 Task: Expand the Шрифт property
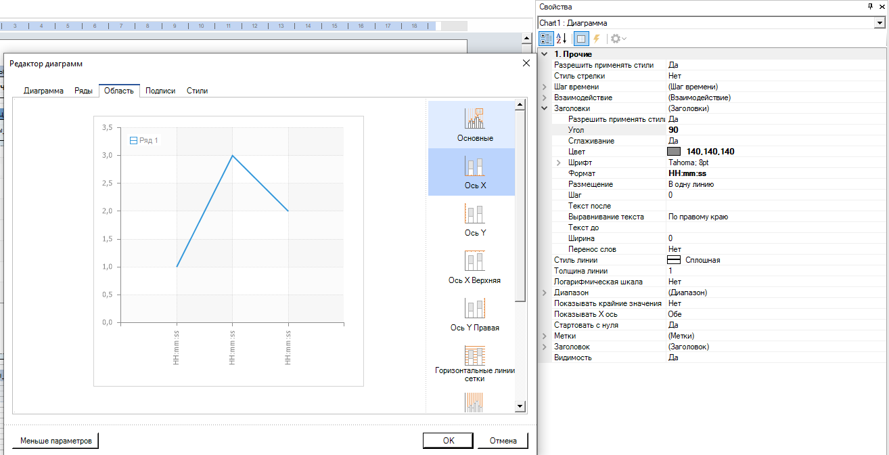coord(559,162)
